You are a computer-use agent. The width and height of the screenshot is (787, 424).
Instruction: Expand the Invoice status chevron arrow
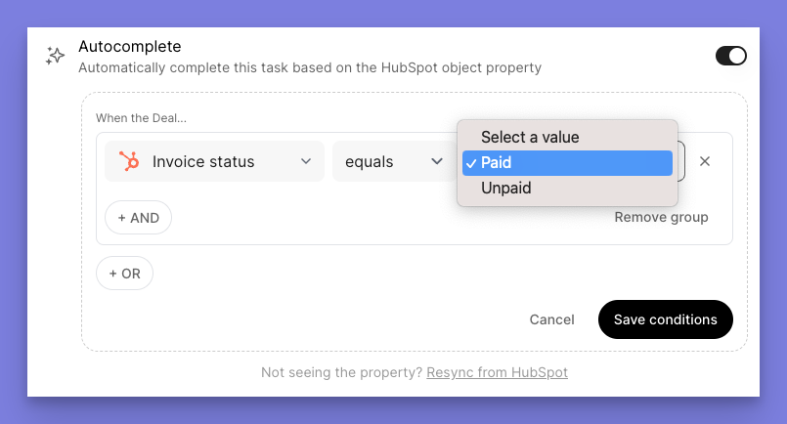(306, 161)
